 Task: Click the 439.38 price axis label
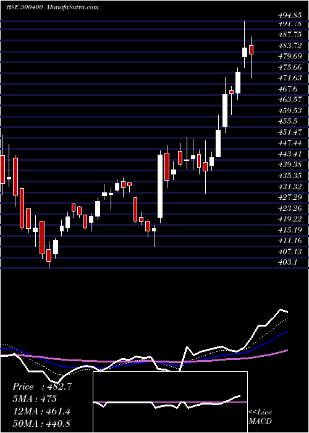[x=290, y=165]
